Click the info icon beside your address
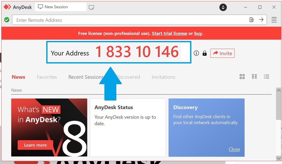282x164 pixels. pos(196,53)
